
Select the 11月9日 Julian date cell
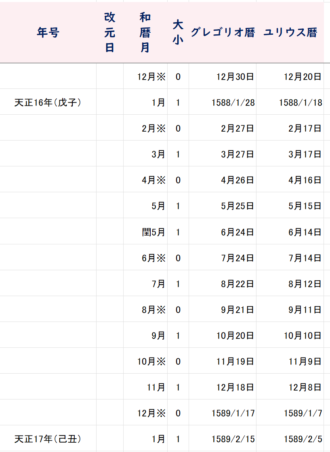pyautogui.click(x=290, y=361)
